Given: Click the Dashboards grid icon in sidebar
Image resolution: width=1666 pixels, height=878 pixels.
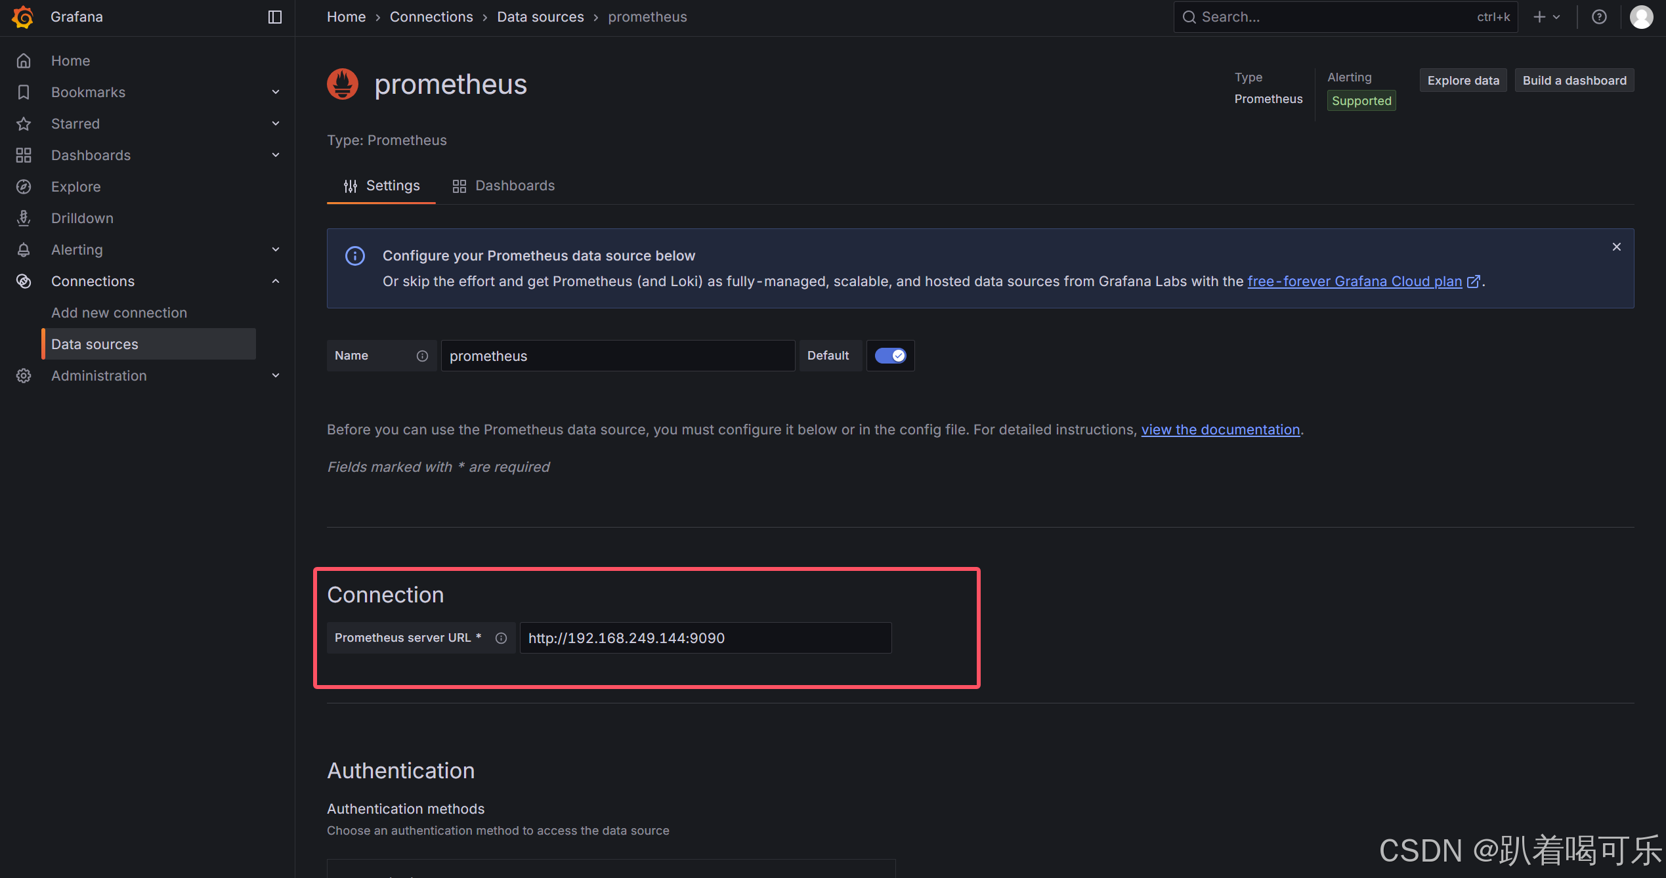Looking at the screenshot, I should (24, 155).
